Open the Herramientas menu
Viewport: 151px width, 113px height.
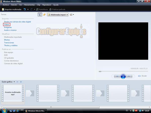[29, 5]
